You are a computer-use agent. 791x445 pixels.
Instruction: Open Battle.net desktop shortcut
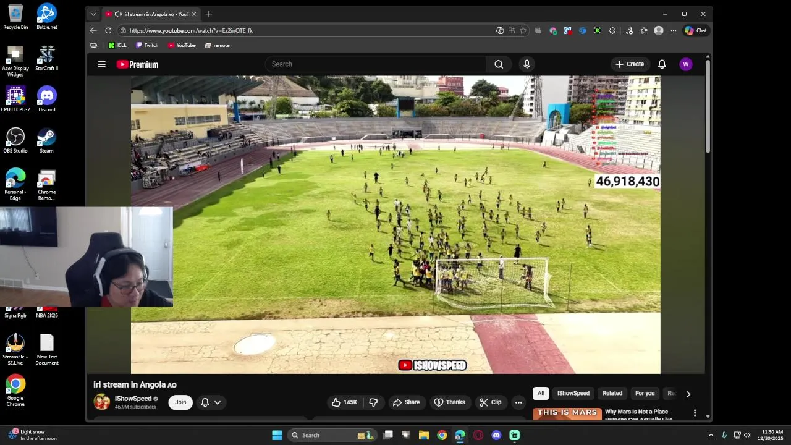pos(47,17)
